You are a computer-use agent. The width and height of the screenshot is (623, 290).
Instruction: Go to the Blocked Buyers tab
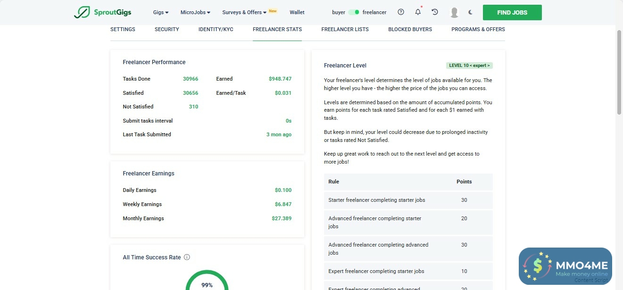[410, 29]
